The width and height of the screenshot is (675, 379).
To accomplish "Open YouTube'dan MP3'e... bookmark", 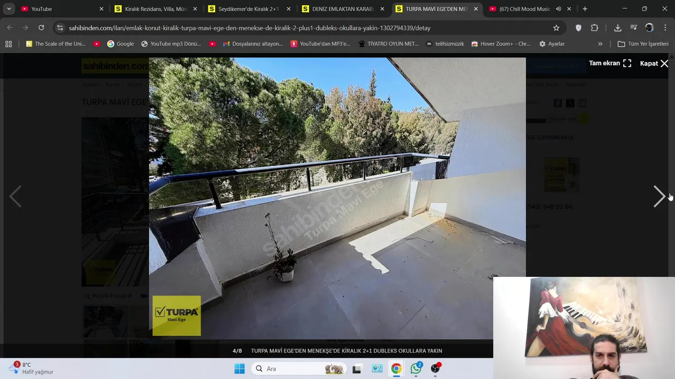I will (x=320, y=44).
